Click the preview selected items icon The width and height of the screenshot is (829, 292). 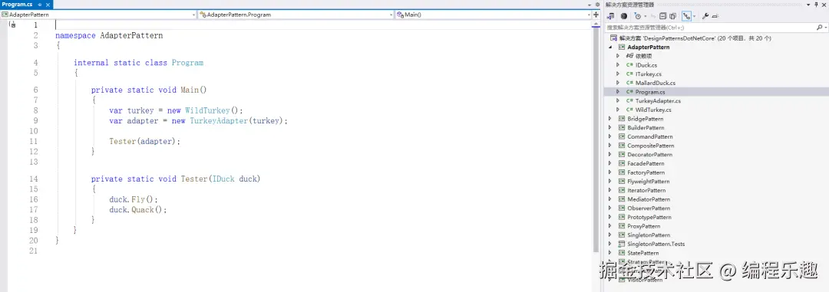click(x=715, y=16)
